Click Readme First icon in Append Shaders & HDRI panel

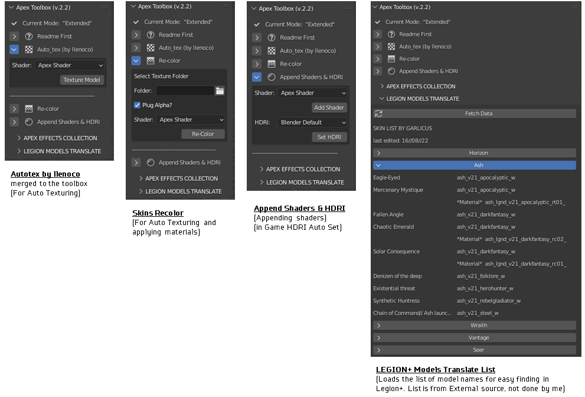272,38
